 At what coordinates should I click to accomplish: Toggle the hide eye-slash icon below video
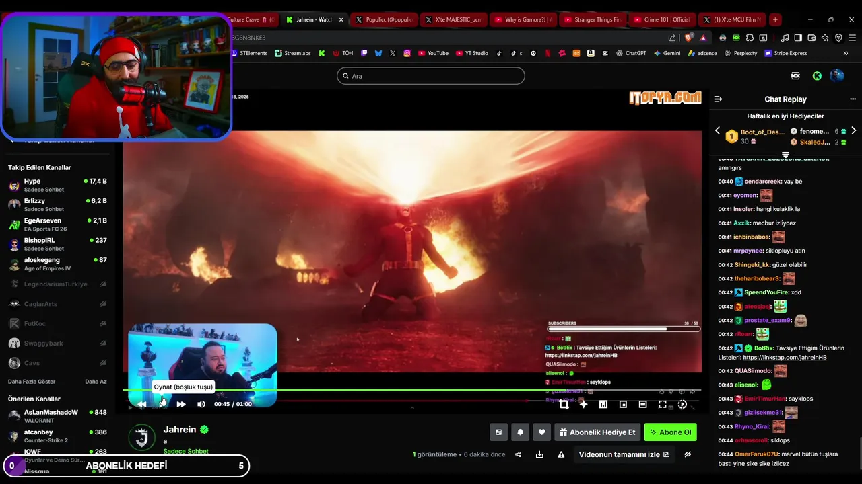[688, 454]
